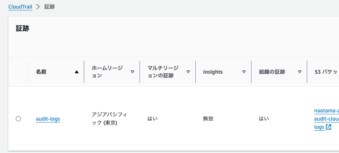Click the Insights column sort triangle

[x=244, y=72]
